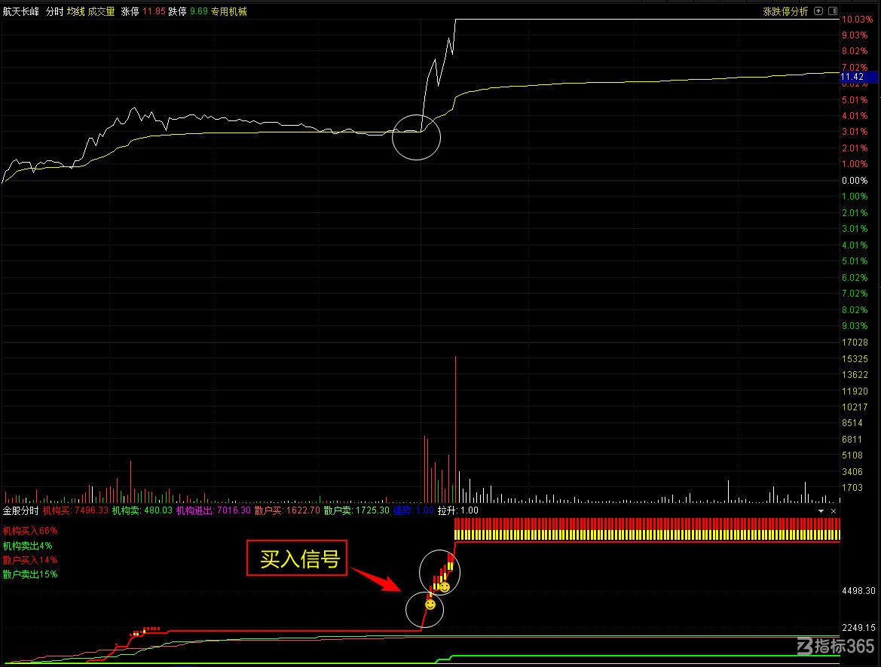Click the lower smiley buy-signal marker
The width and height of the screenshot is (881, 667).
tap(430, 605)
